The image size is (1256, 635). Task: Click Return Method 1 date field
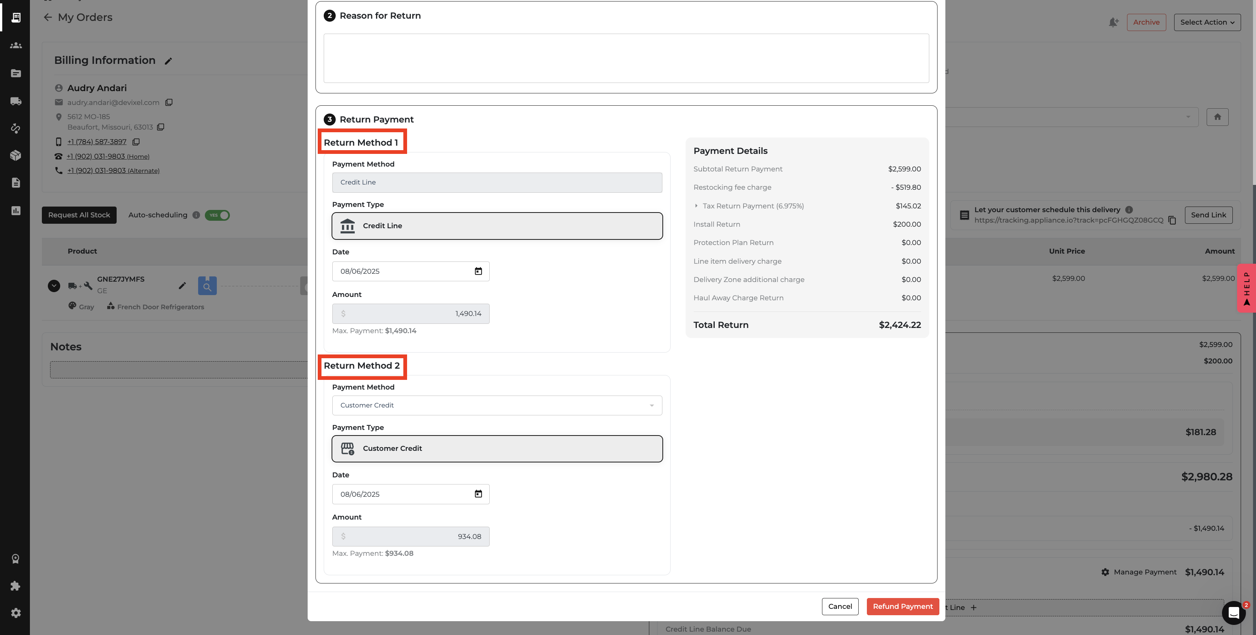pyautogui.click(x=410, y=271)
